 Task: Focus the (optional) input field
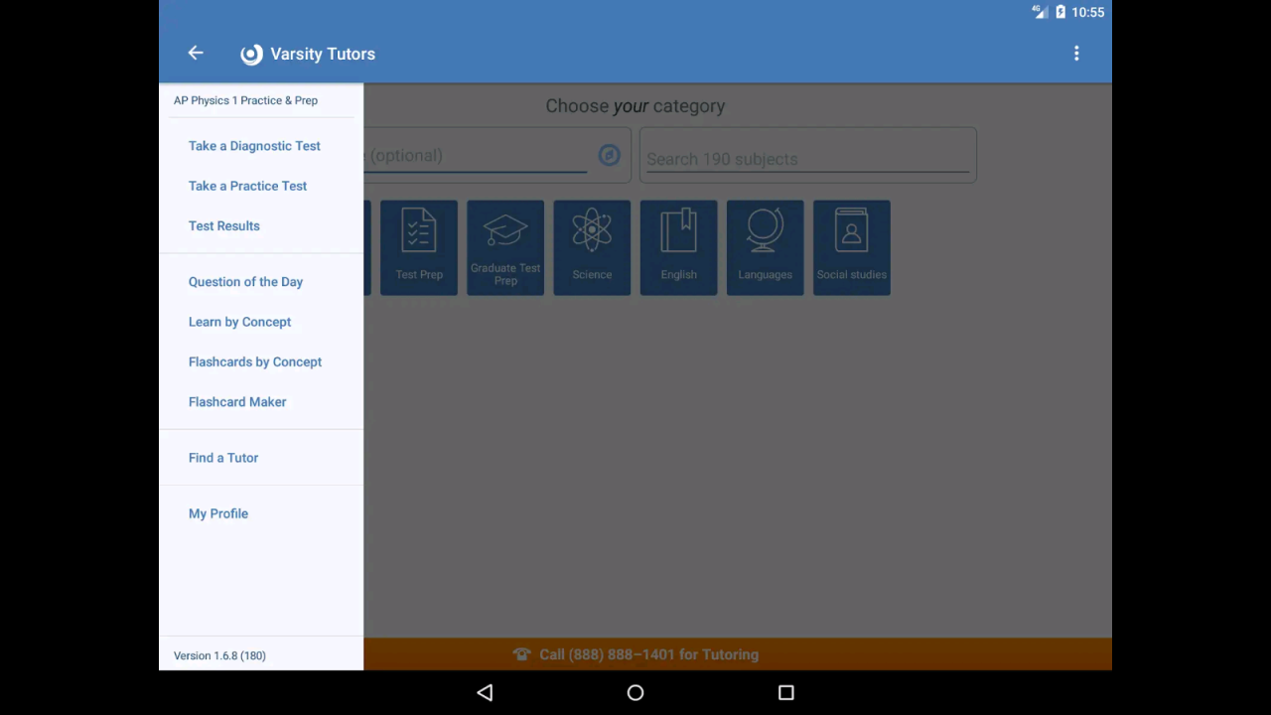475,155
